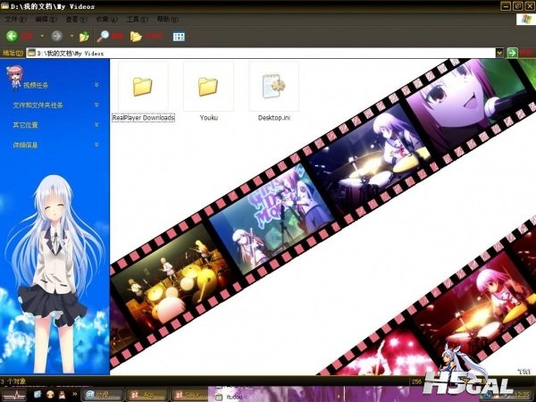
Task: Select the Youku folder
Action: [208, 92]
